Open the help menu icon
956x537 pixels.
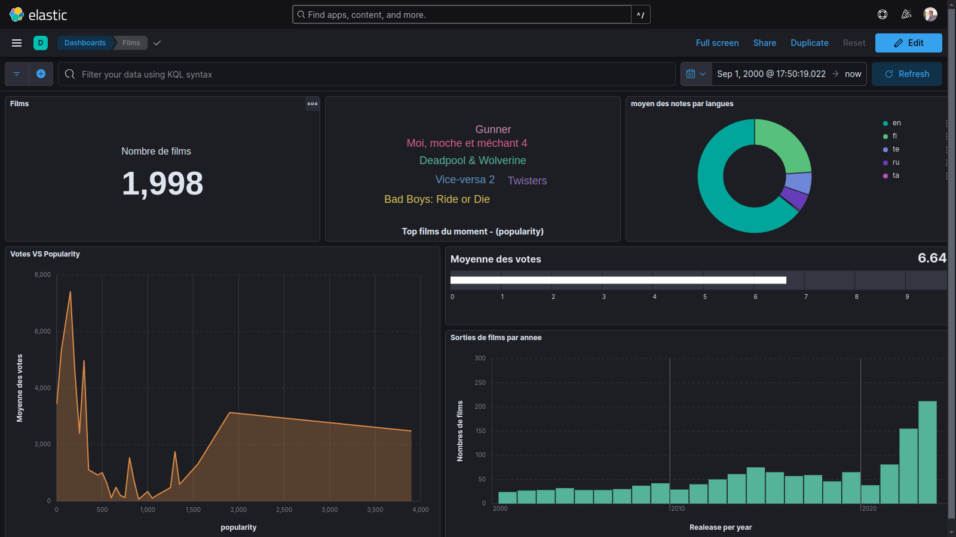[x=883, y=14]
